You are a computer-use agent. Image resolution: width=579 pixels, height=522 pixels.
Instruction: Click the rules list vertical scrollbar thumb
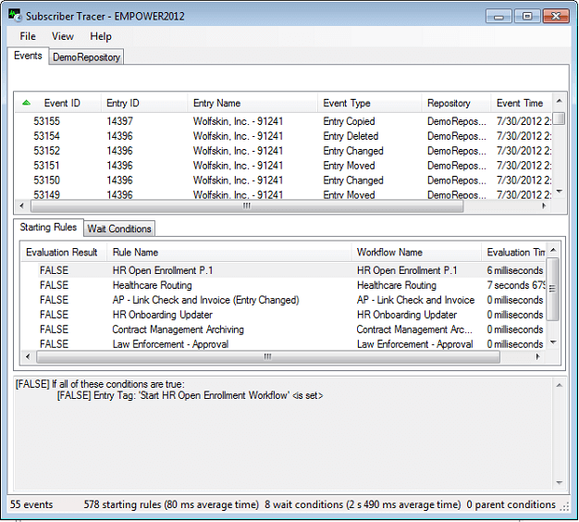point(553,290)
